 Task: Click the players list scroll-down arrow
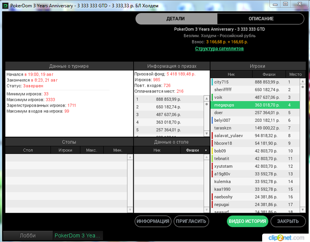(x=302, y=209)
